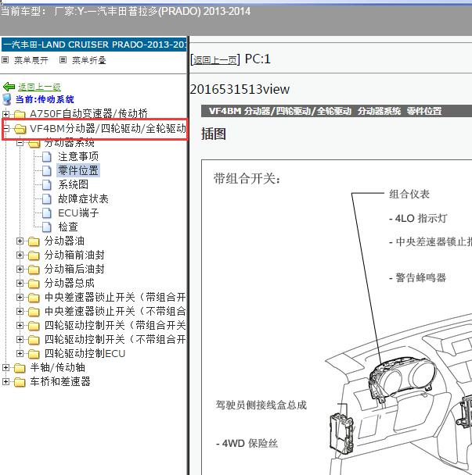
Task: Collapse the VF4BM分动器/四轮驱动 node
Action: (5, 128)
